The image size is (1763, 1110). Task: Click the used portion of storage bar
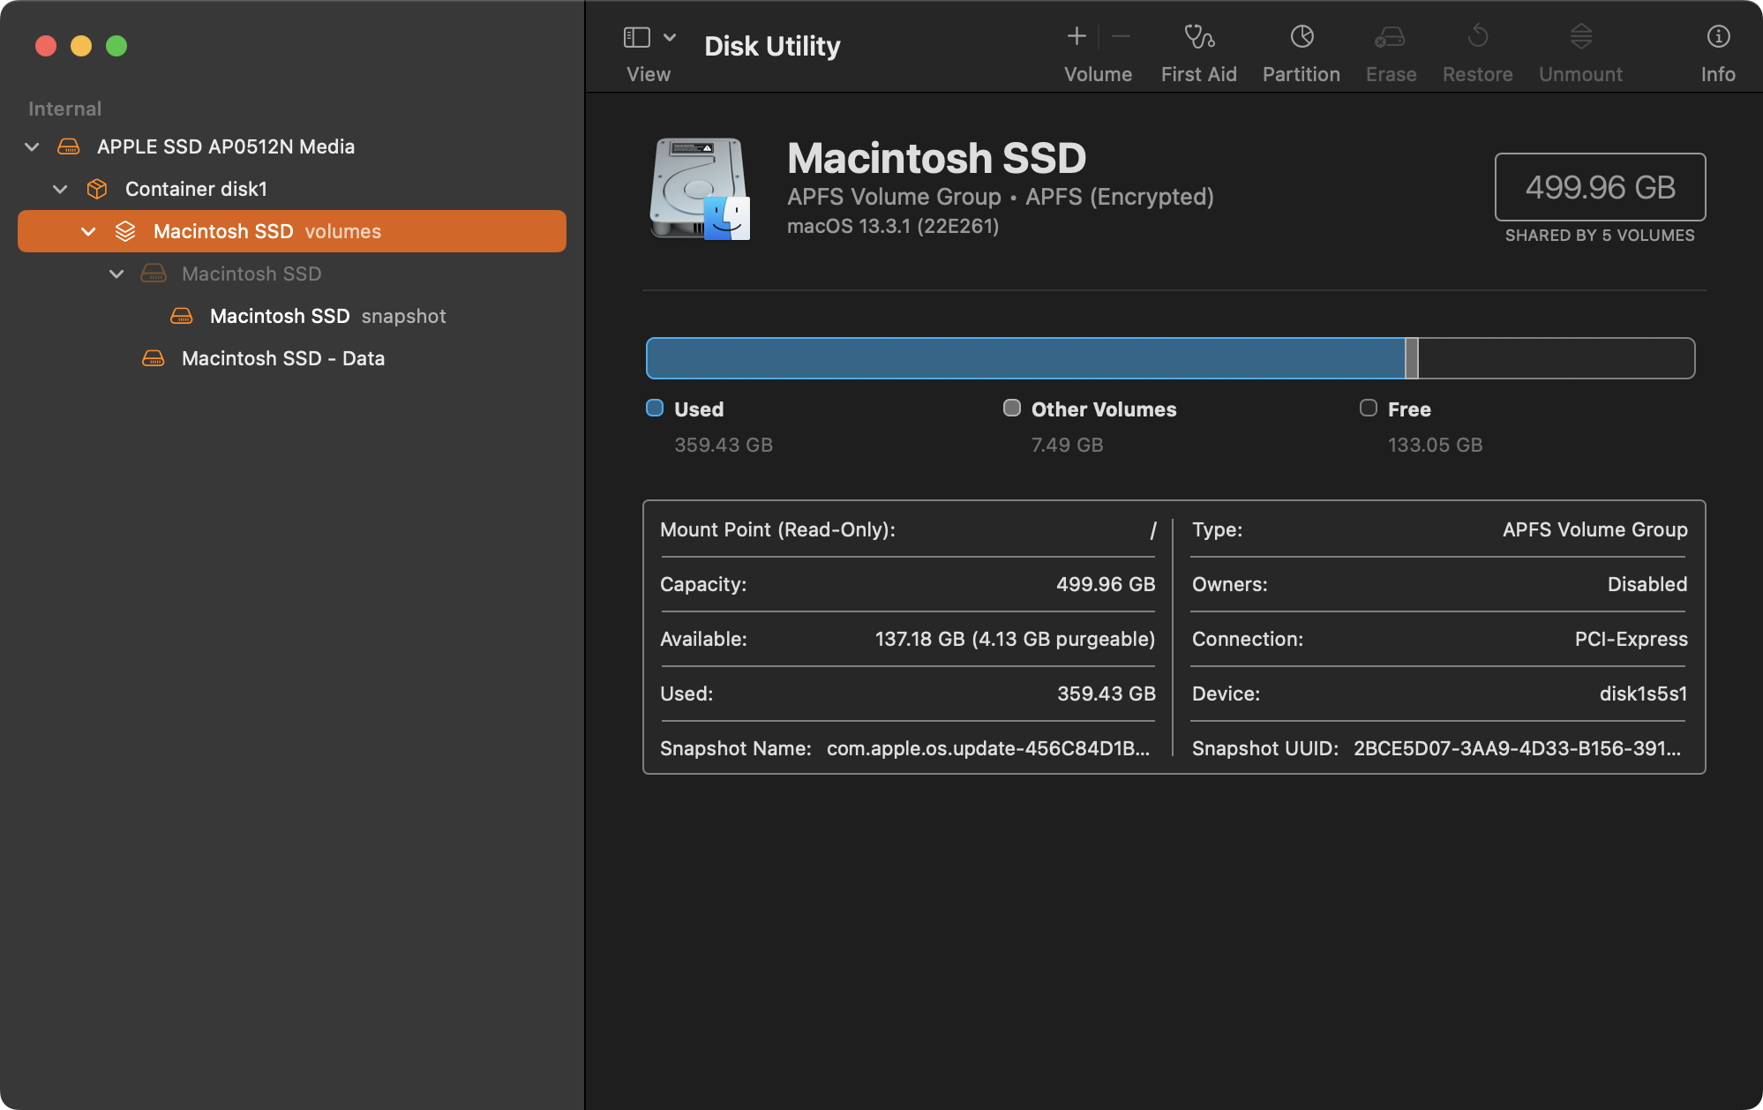point(1024,358)
